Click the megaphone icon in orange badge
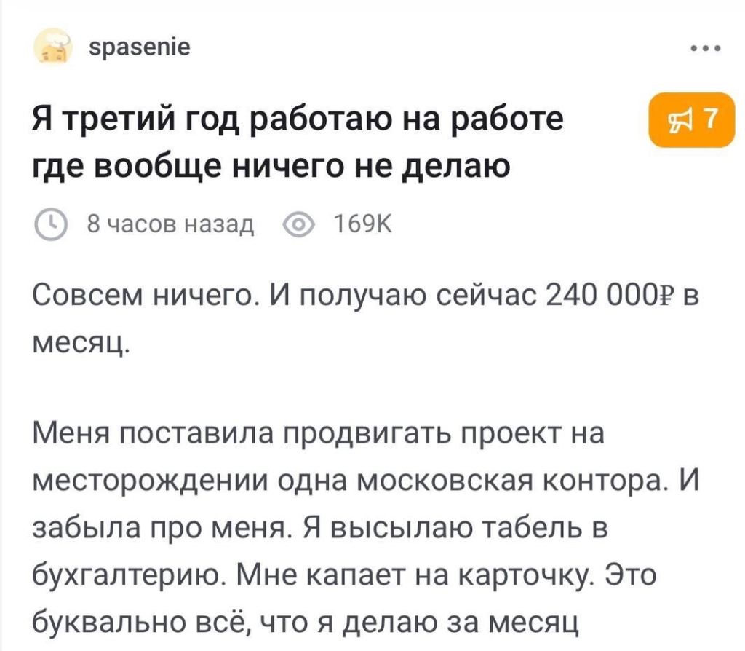 (680, 119)
